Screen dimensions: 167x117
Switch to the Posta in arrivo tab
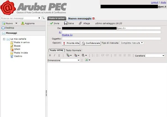(57, 18)
